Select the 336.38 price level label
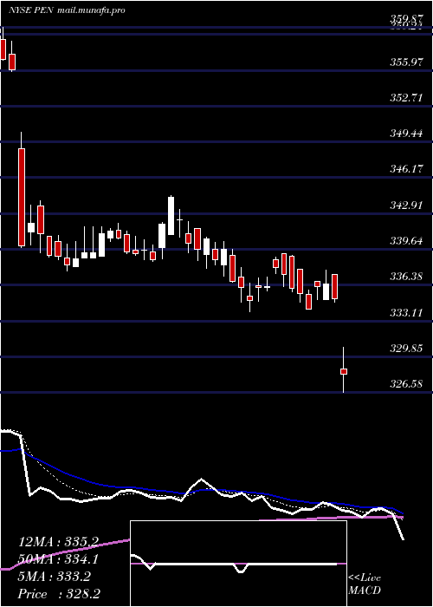Screen dimensions: 433x607 click(x=406, y=277)
